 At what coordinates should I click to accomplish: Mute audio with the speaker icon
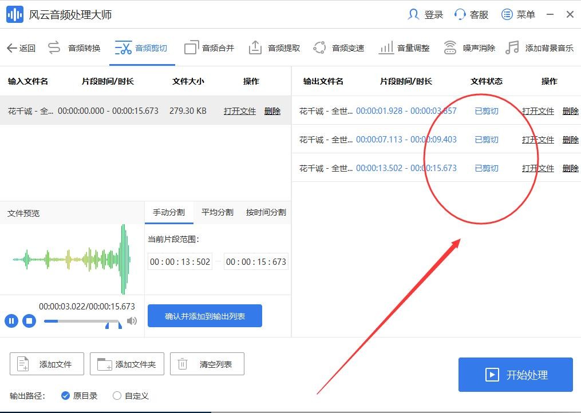tap(132, 321)
